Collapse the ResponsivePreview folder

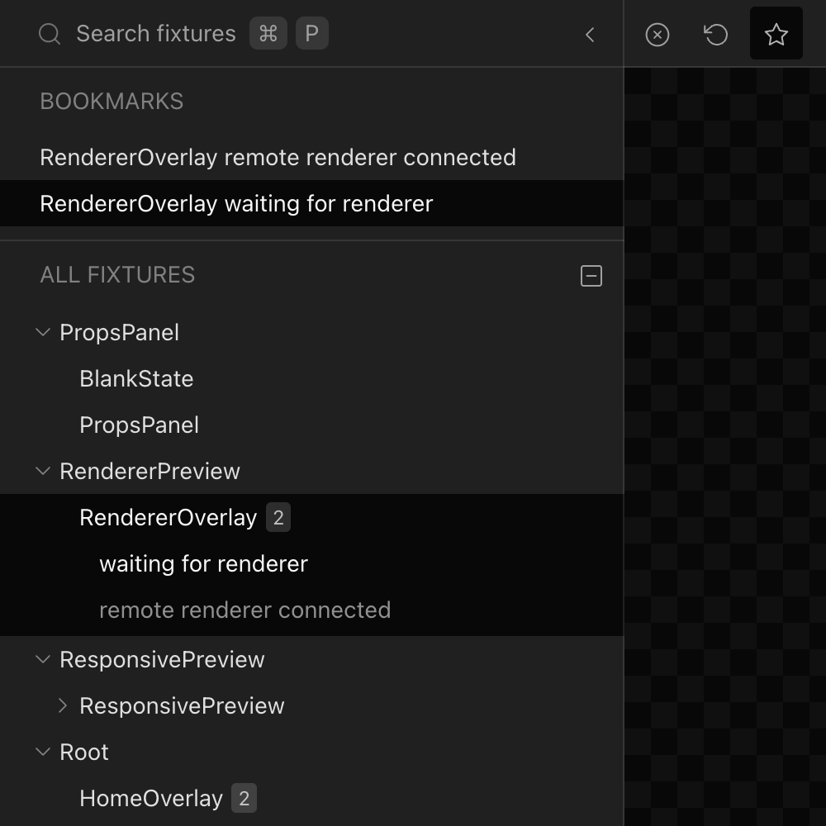coord(43,660)
